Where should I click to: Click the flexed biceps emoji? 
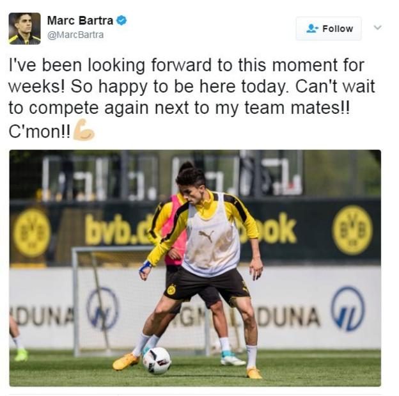coord(84,130)
